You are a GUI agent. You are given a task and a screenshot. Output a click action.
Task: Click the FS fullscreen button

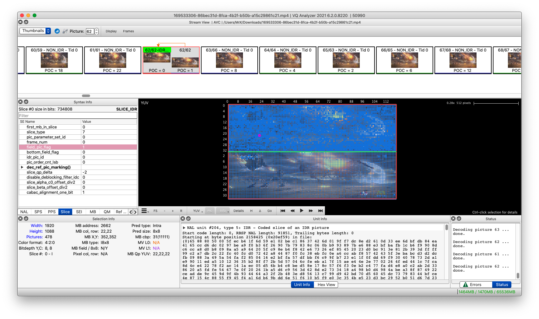pyautogui.click(x=155, y=211)
